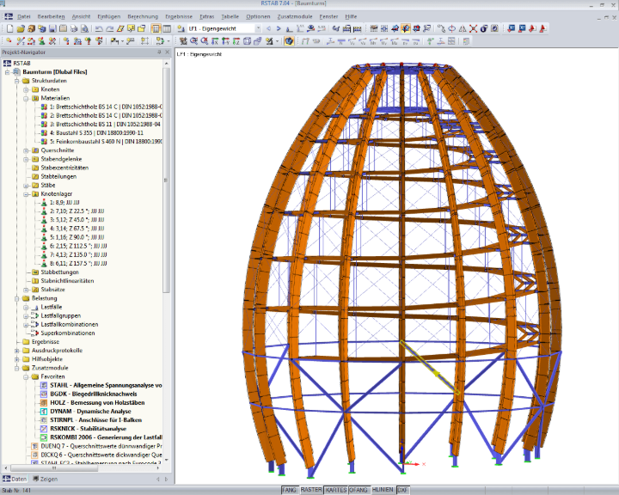The height and width of the screenshot is (495, 619).
Task: Click the info (i) icon
Action: (484, 28)
